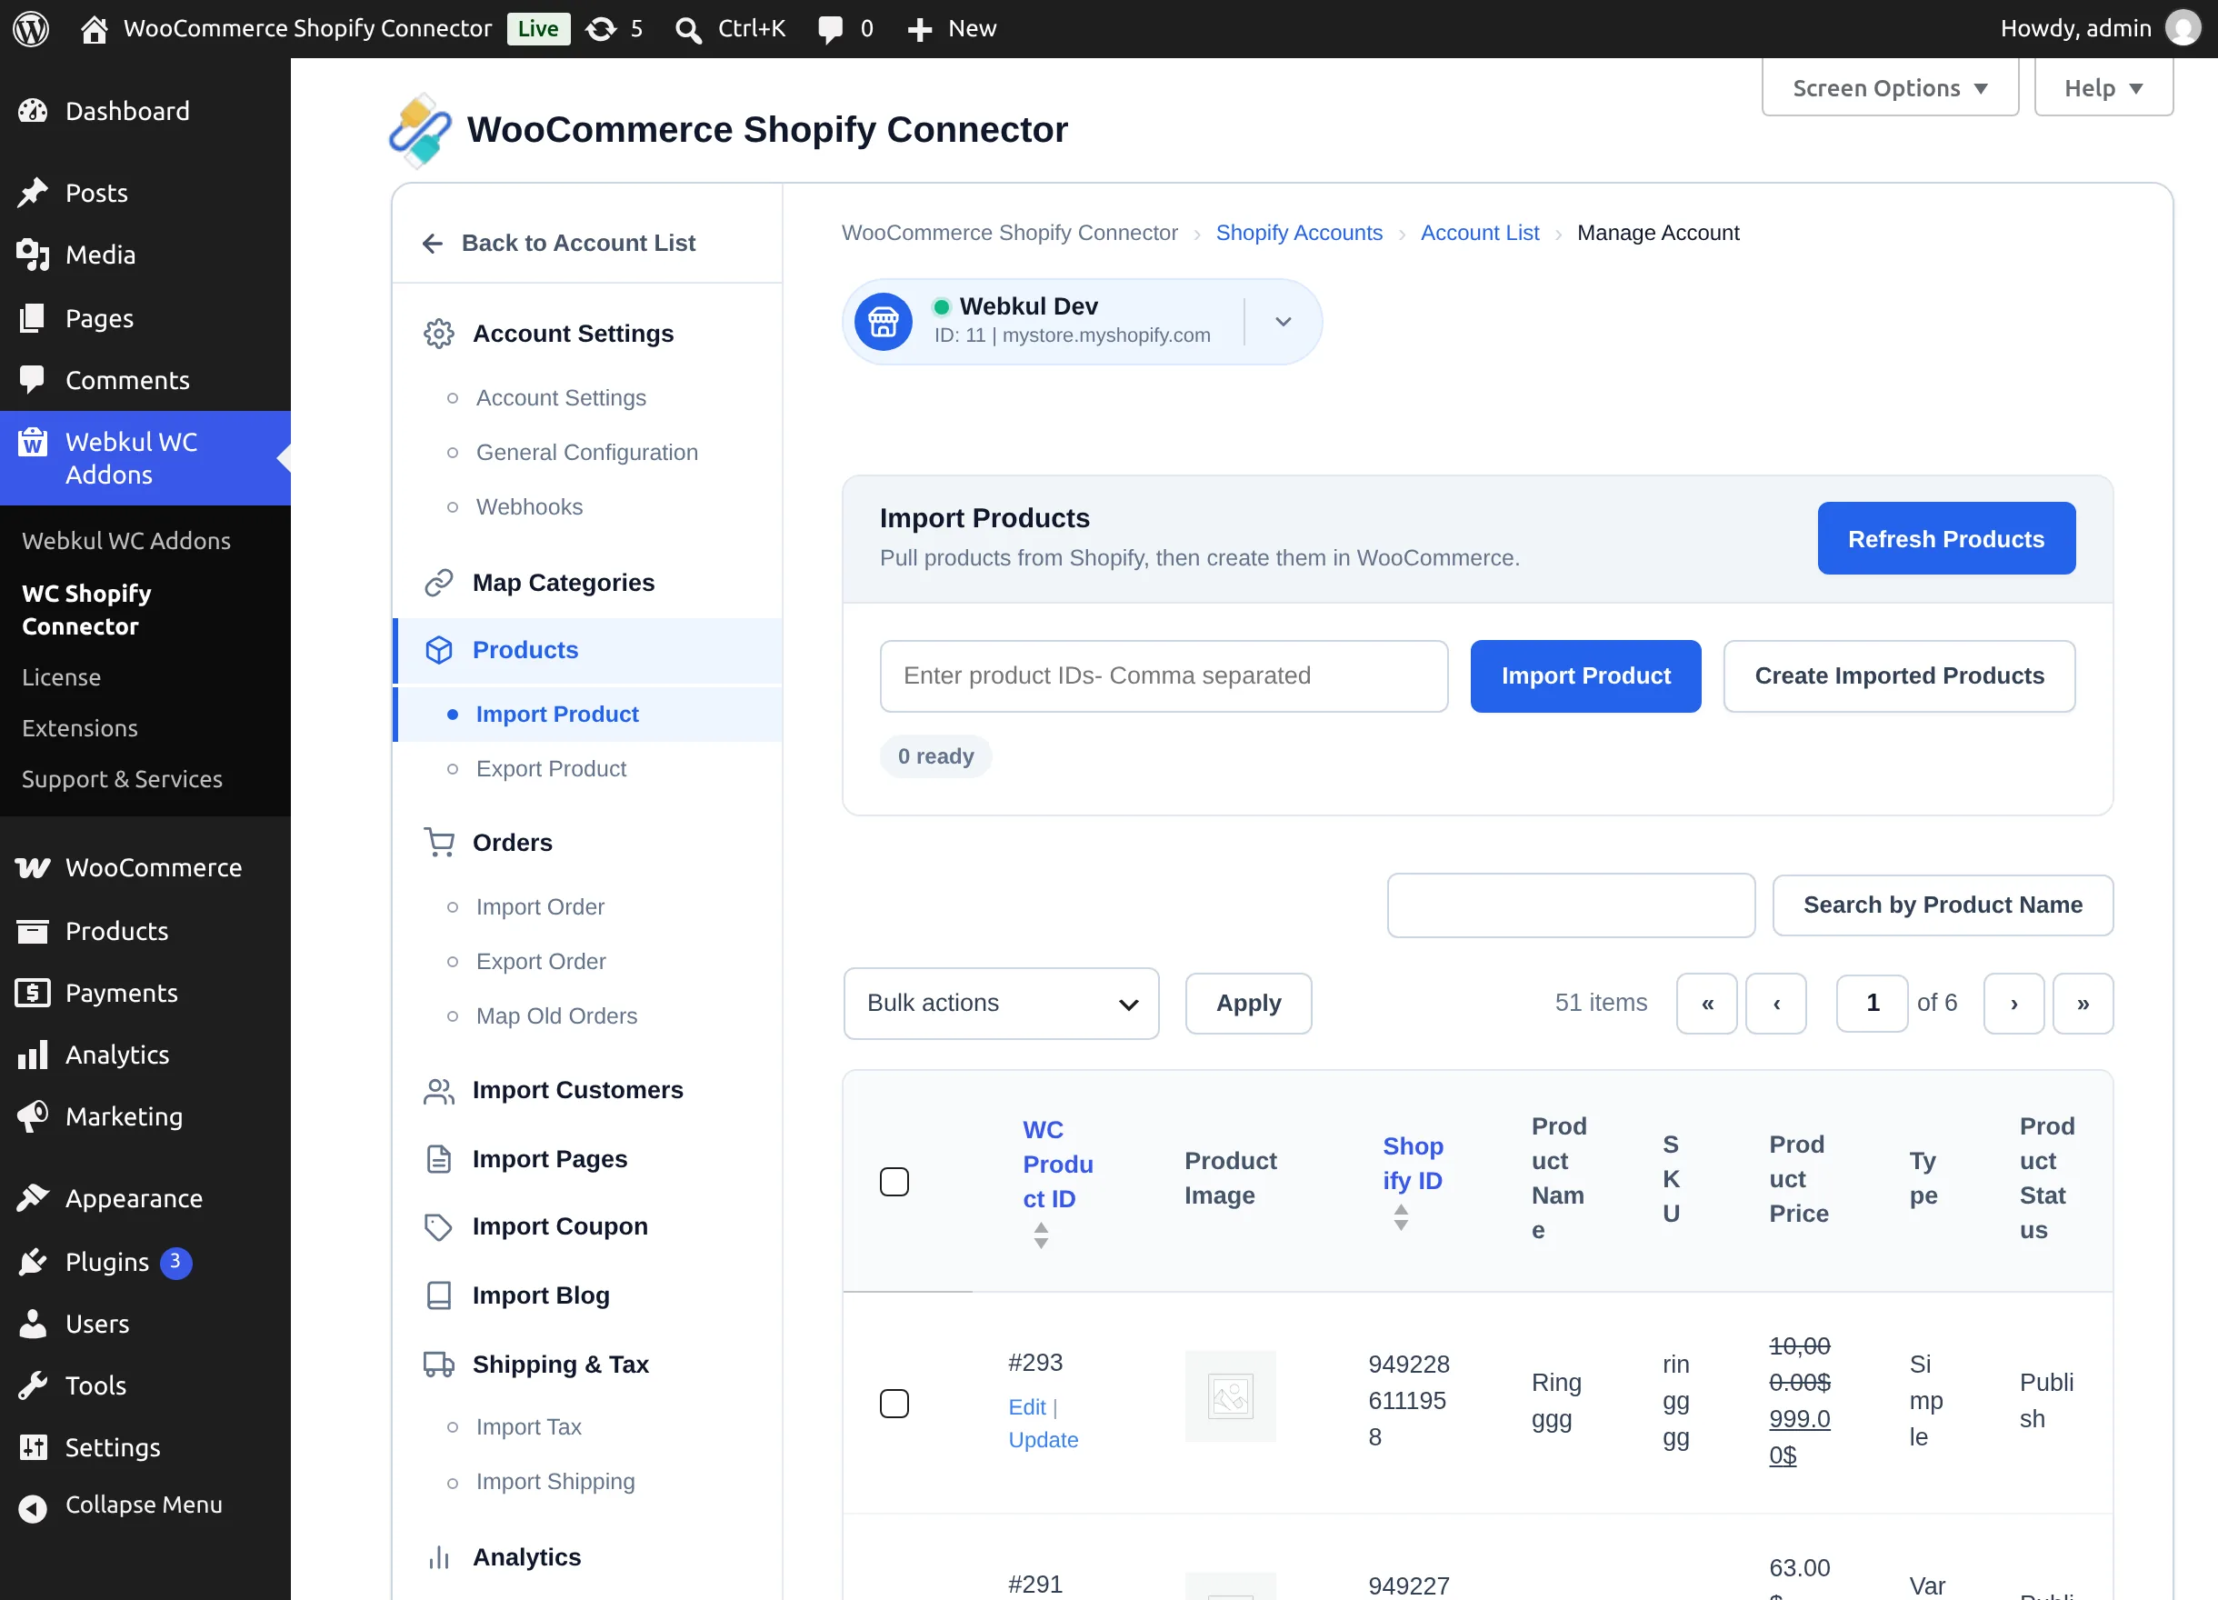Click the product IDs input field
The height and width of the screenshot is (1600, 2218).
1164,675
